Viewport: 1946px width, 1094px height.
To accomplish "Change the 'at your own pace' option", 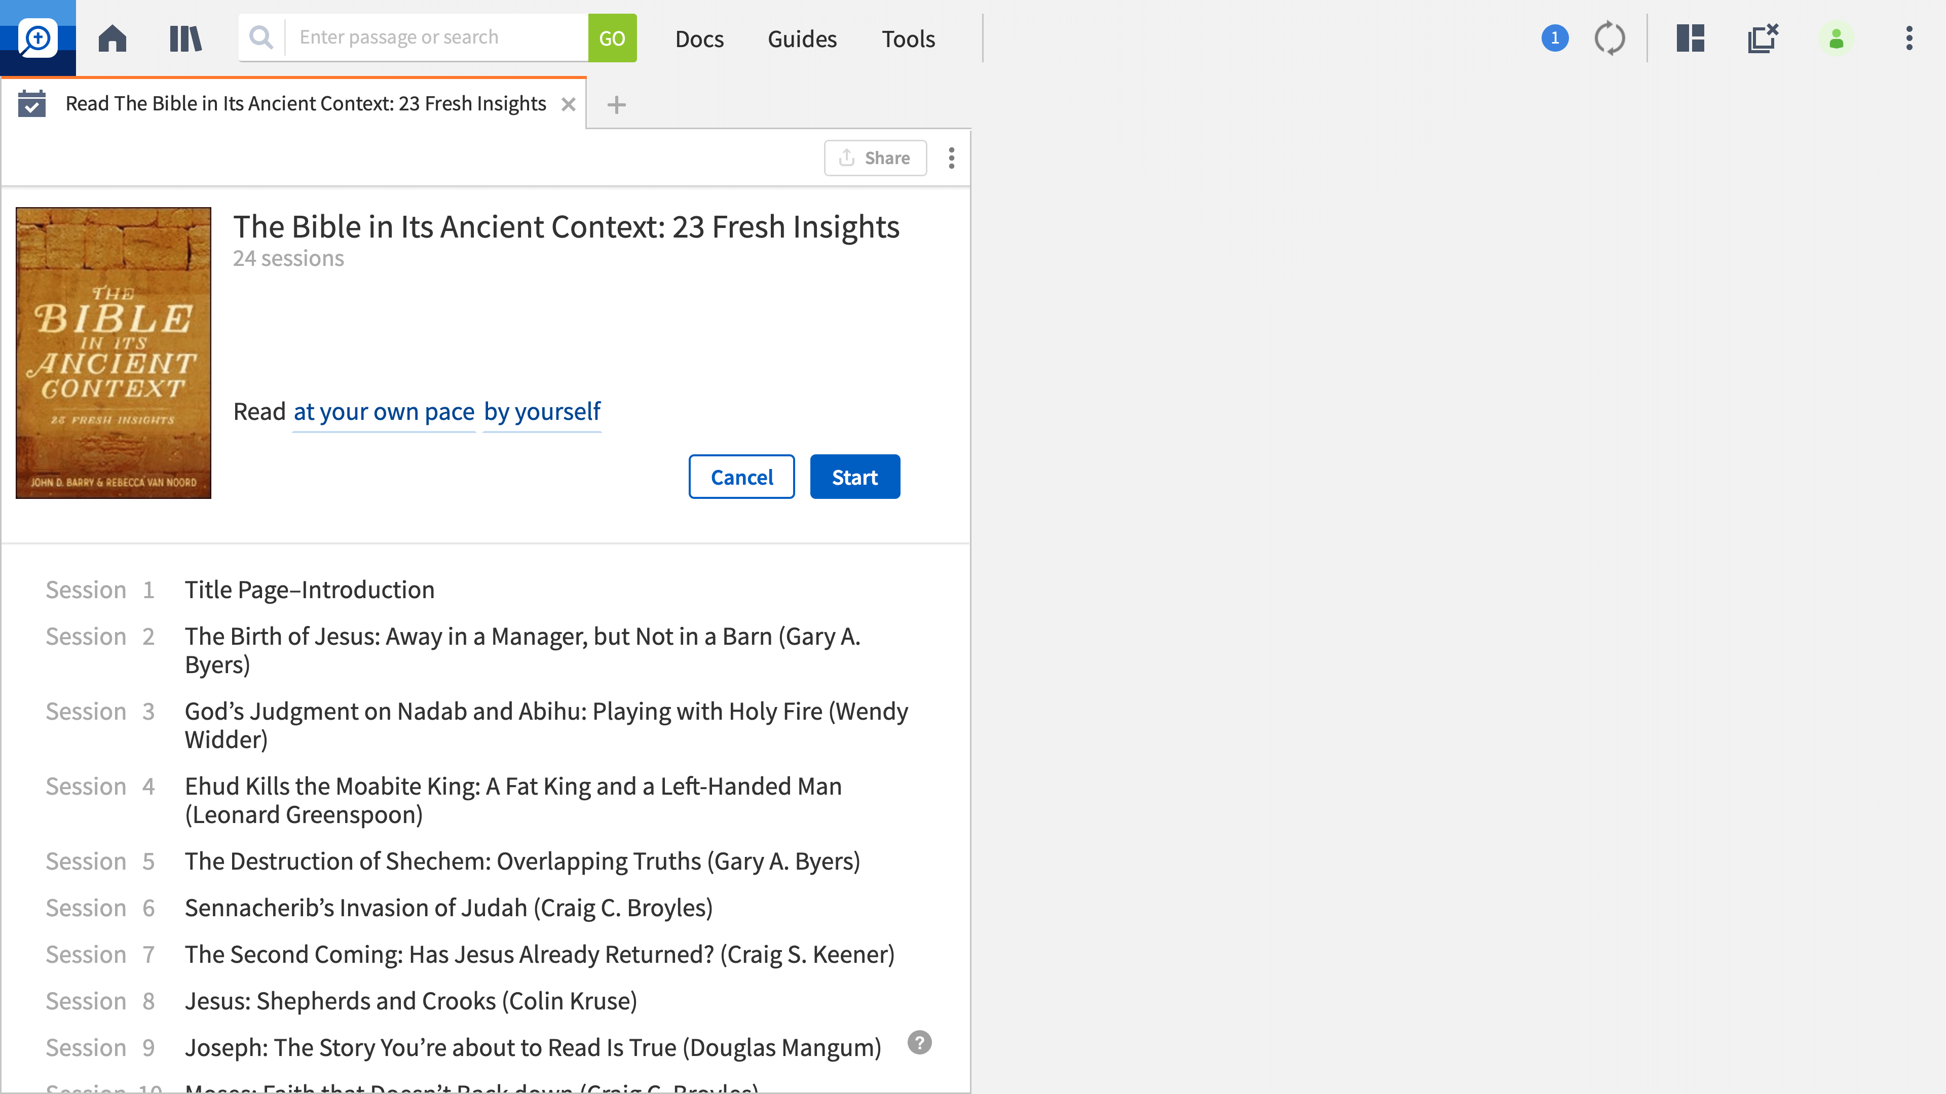I will point(384,411).
